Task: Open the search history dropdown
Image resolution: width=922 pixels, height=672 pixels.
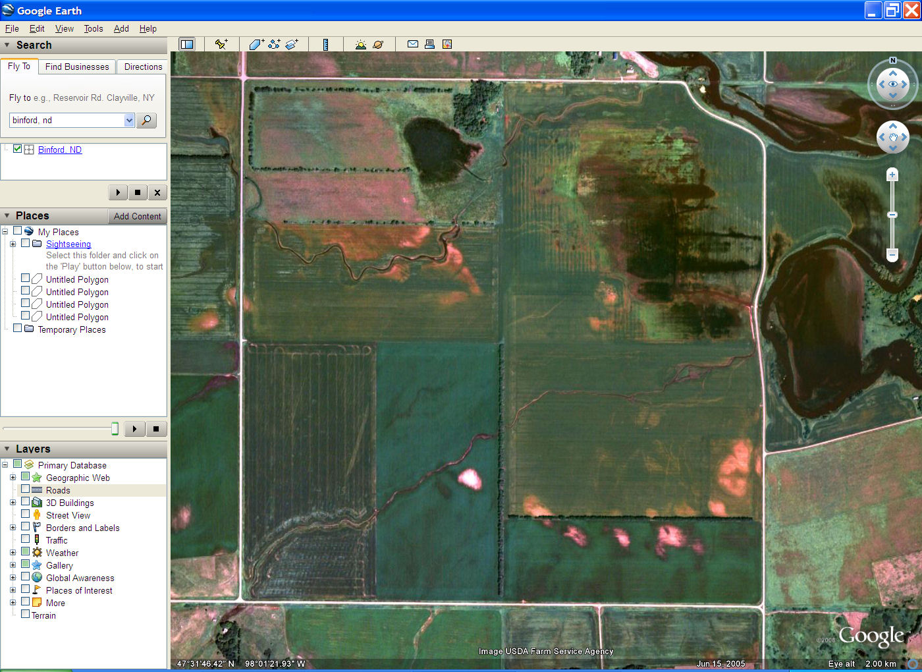Action: [129, 120]
